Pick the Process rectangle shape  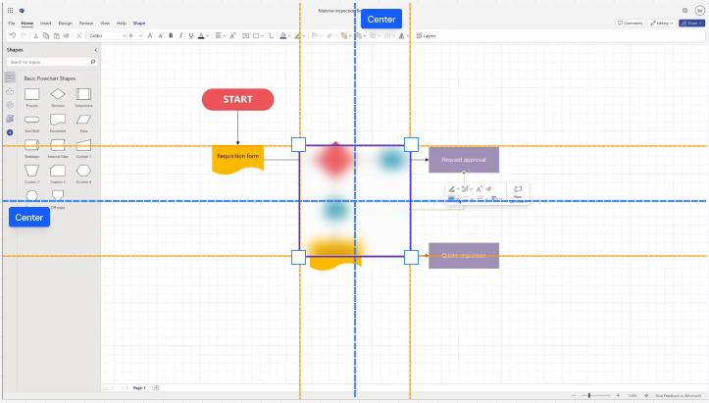point(31,94)
